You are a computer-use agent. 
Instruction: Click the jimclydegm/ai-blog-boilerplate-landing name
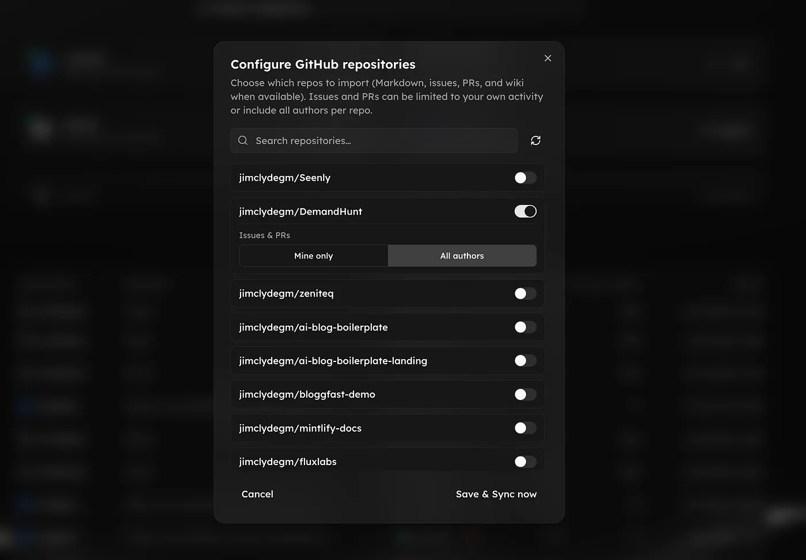pos(333,361)
